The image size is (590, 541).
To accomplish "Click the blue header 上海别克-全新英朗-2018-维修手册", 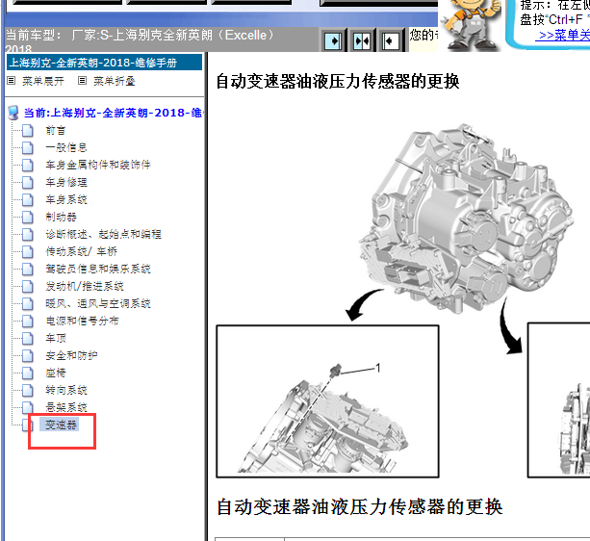I will 104,63.
